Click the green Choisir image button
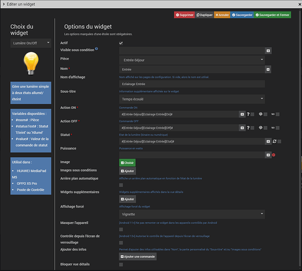The width and height of the screenshot is (302, 271). pyautogui.click(x=127, y=163)
